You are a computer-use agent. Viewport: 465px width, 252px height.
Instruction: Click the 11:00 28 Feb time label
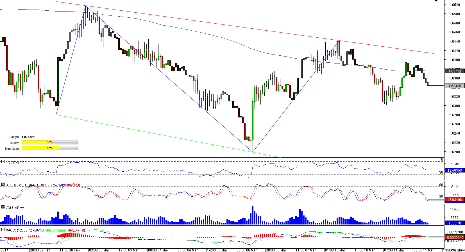coord(70,250)
